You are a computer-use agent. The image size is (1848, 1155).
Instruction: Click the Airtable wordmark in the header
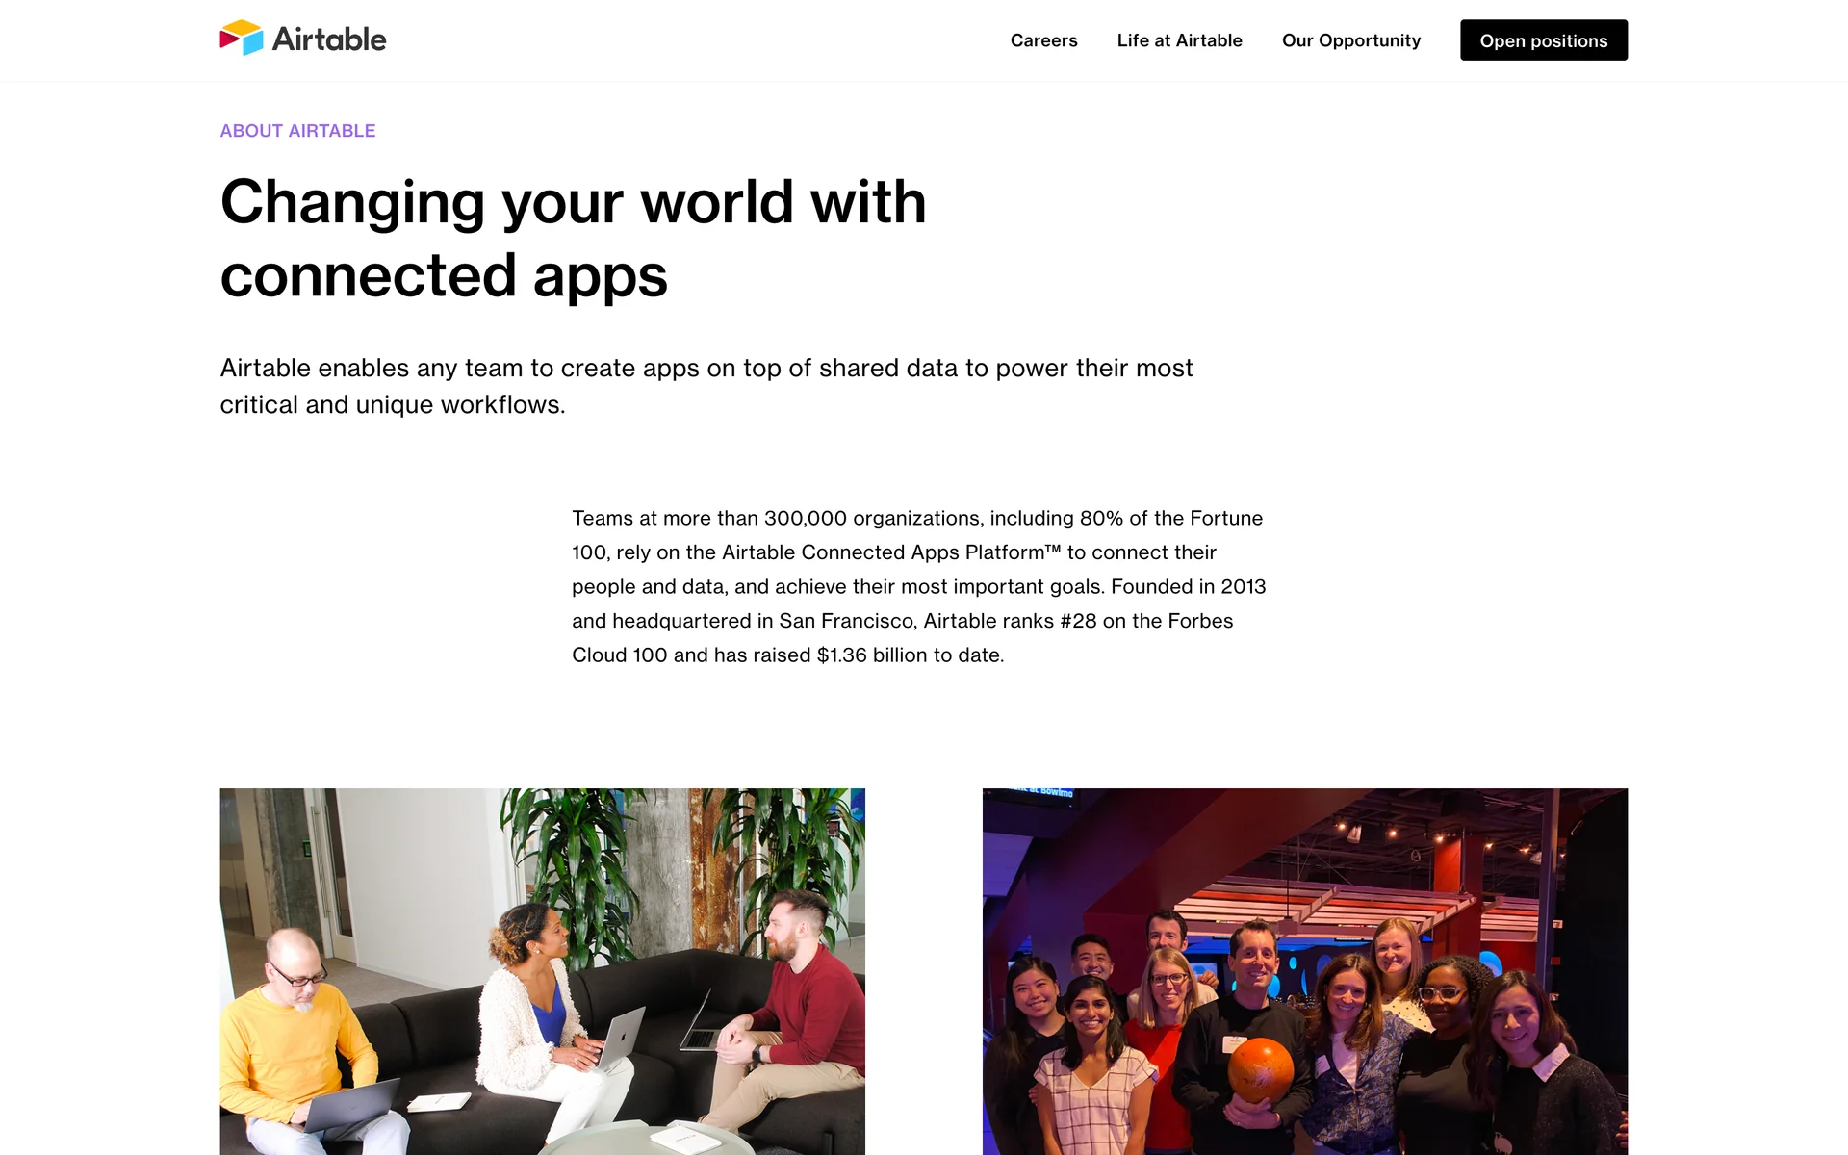point(329,38)
